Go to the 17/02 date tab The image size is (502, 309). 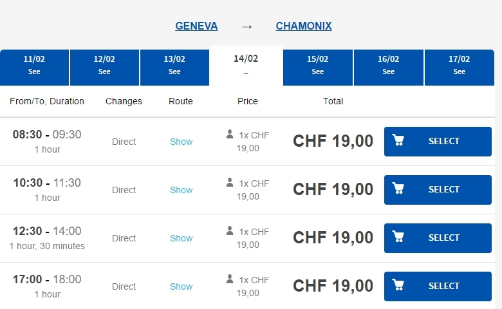point(459,68)
